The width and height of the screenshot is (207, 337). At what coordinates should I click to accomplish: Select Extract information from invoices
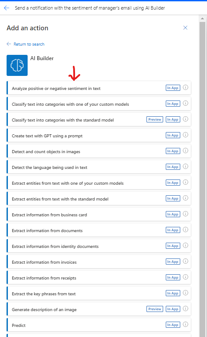[x=99, y=262]
